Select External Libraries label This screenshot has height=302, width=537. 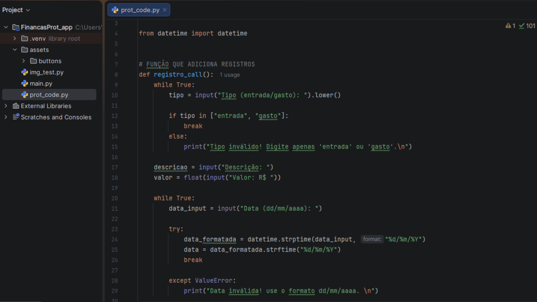[x=46, y=106]
